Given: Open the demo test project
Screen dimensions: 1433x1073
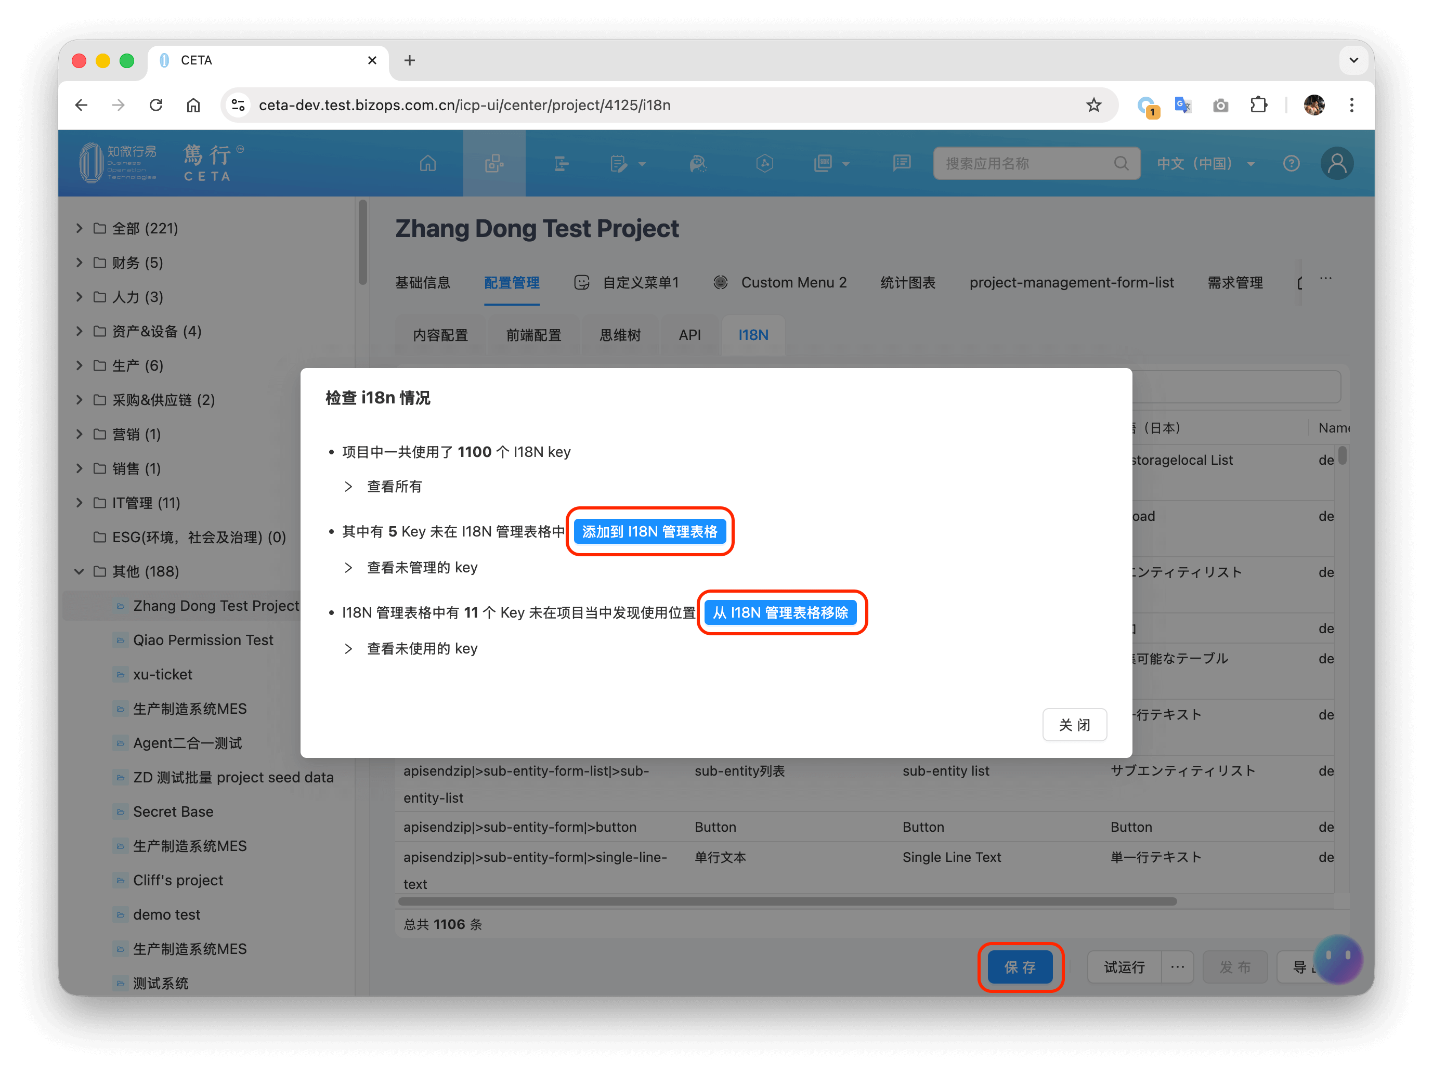Looking at the screenshot, I should point(166,914).
